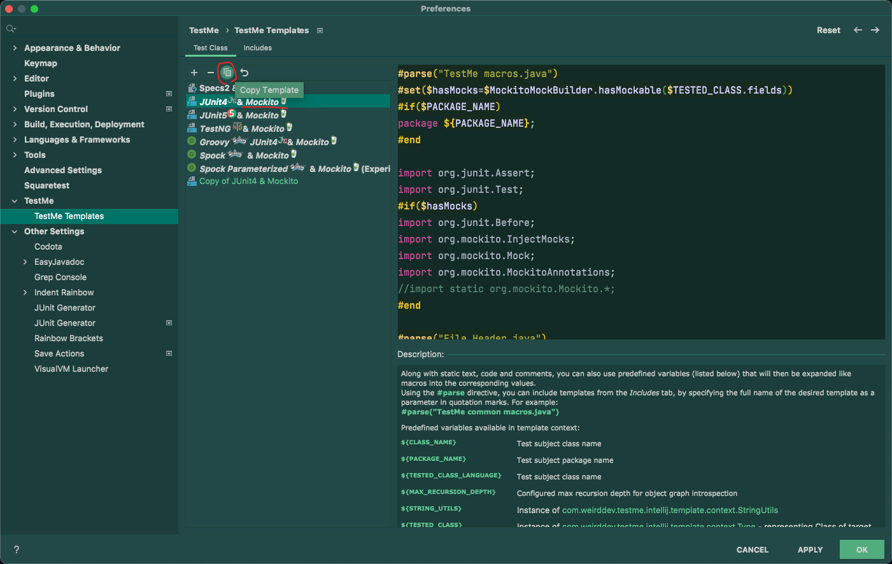
Task: Expand the Editor settings node
Action: [x=15, y=78]
